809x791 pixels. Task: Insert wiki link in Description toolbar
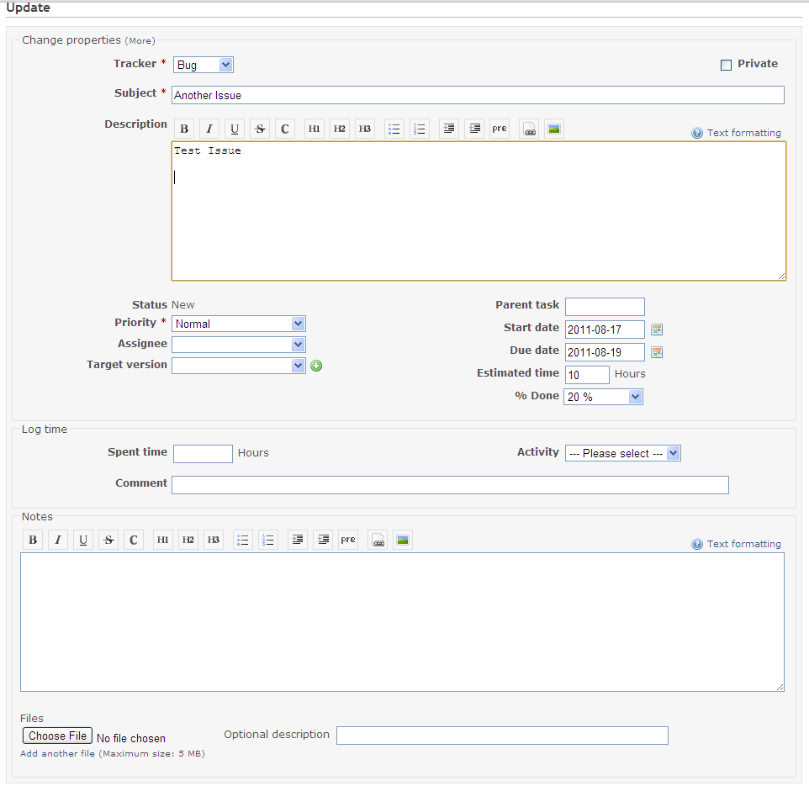pos(529,129)
